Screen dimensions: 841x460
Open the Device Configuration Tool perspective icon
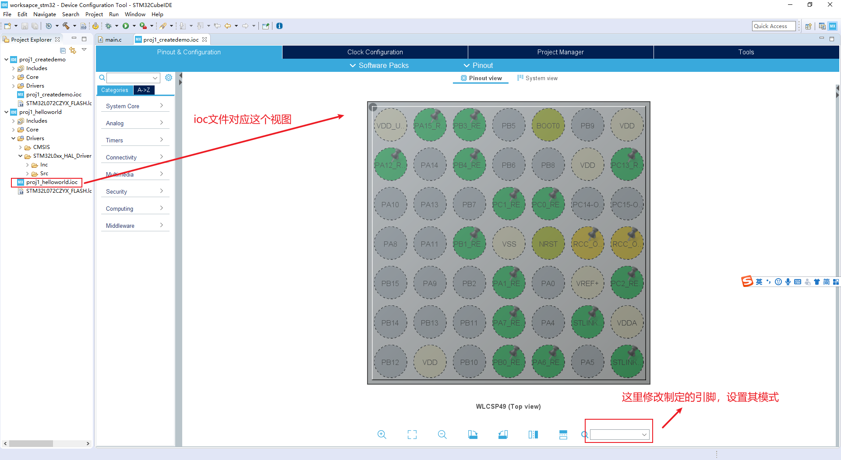pos(833,26)
